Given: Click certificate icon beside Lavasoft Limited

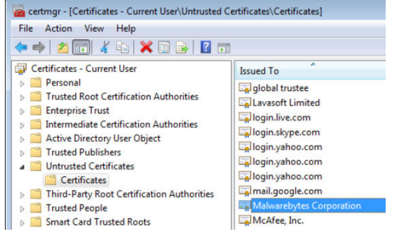Looking at the screenshot, I should pos(245,103).
